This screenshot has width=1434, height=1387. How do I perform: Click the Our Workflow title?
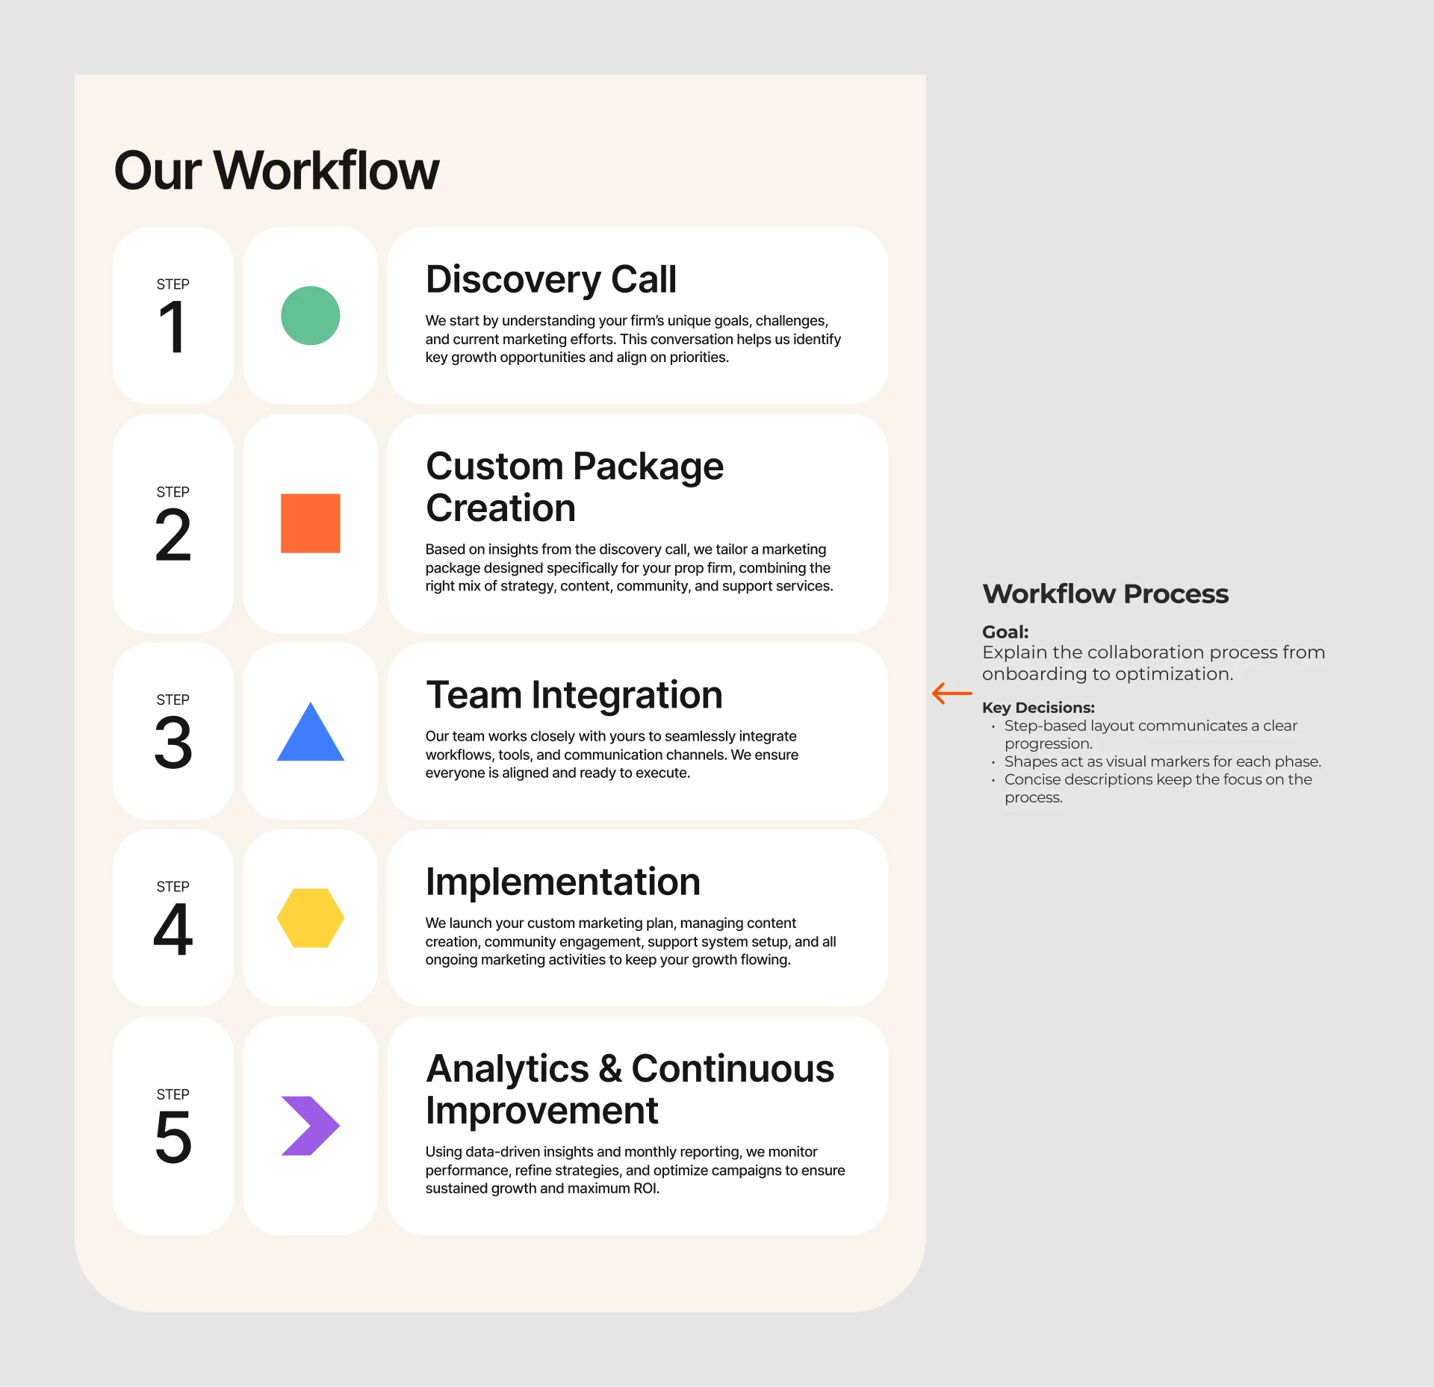tap(276, 171)
